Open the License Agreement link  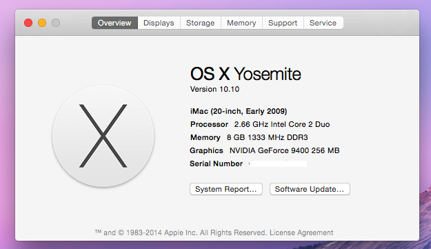(301, 232)
